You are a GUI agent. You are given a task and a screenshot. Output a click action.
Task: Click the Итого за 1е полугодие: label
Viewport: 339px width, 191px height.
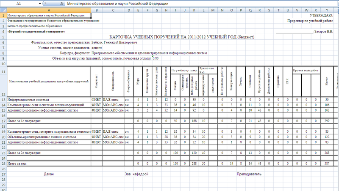[x=49, y=121]
